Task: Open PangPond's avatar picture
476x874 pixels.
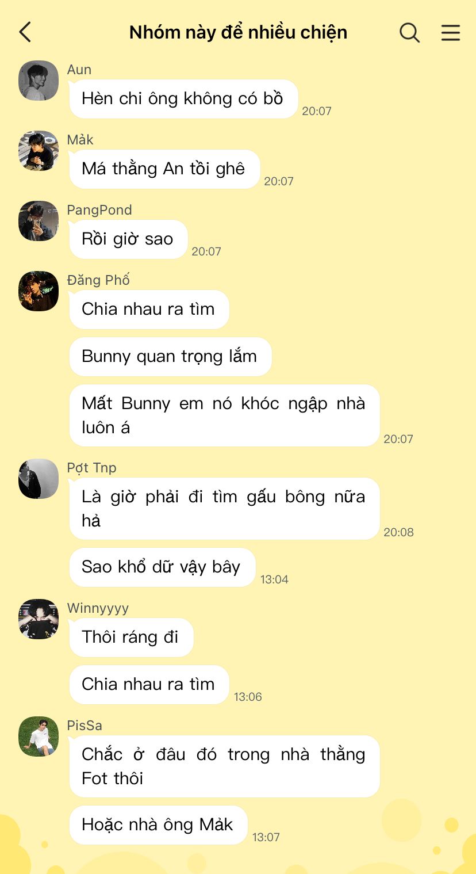Action: coord(39,221)
